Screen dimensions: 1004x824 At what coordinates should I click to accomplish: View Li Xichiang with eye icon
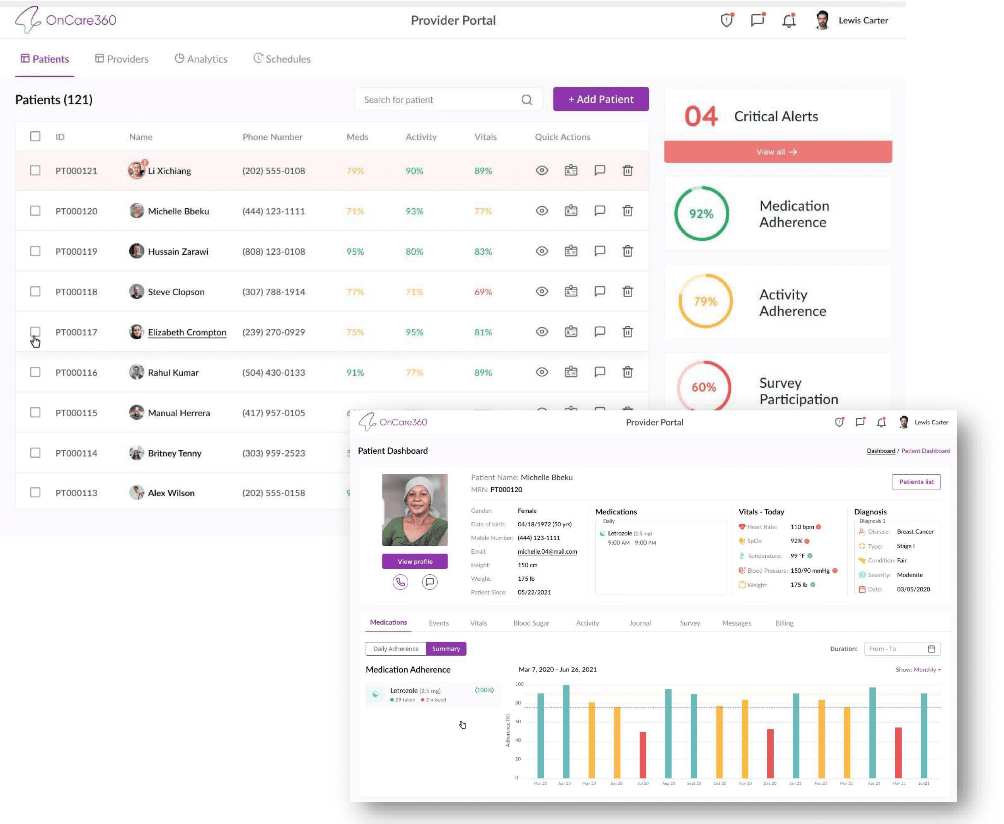point(542,170)
